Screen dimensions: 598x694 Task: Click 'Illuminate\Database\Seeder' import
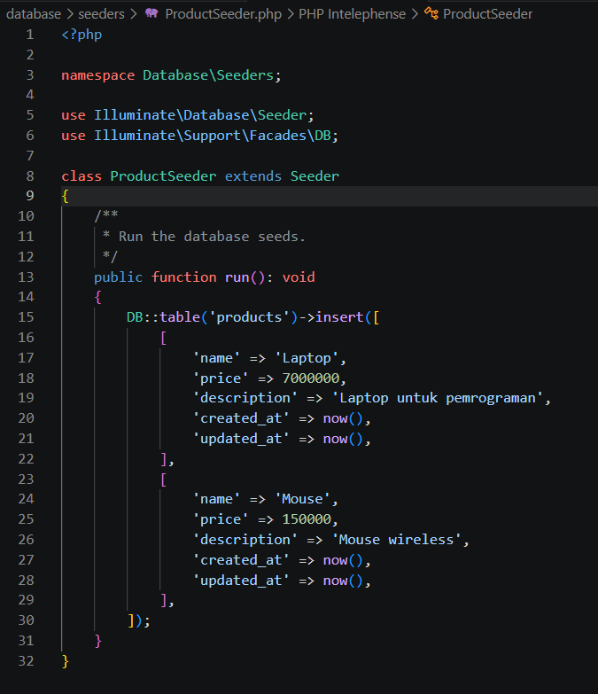pyautogui.click(x=200, y=115)
